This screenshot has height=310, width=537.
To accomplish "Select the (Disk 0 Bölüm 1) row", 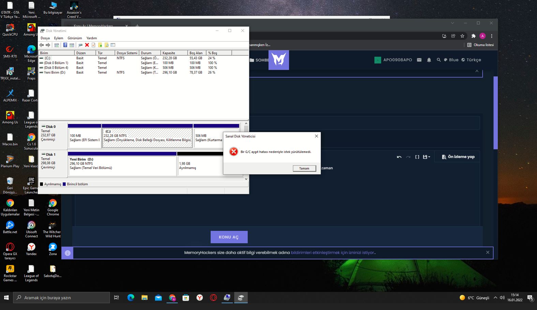I will (x=143, y=63).
